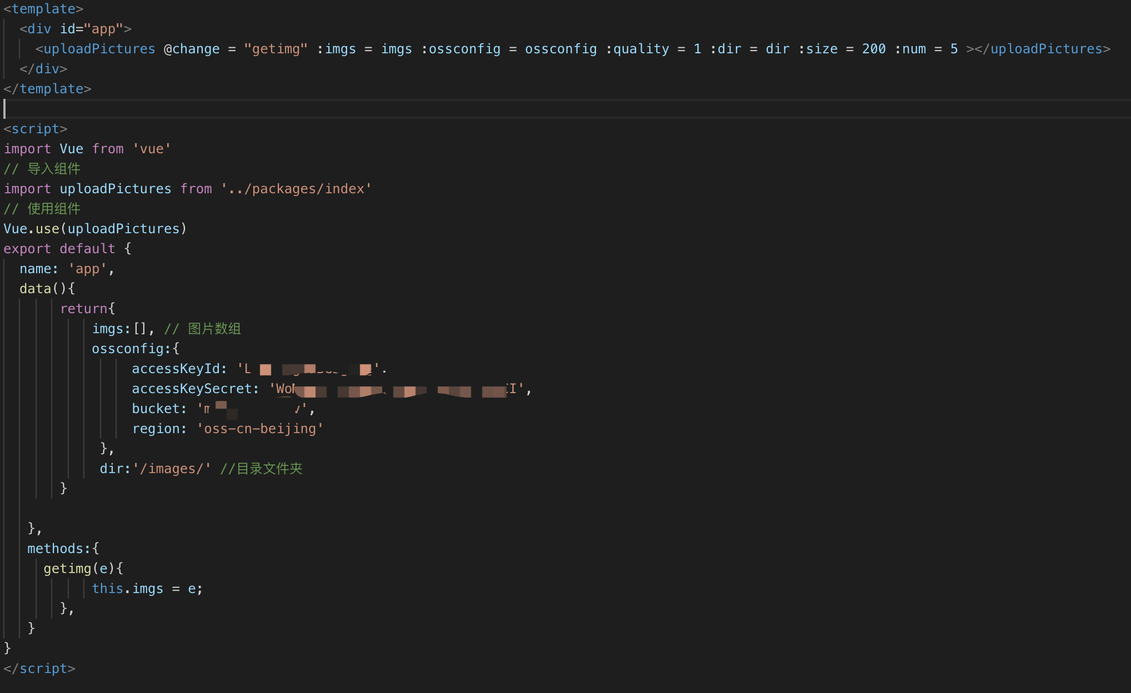Screen dimensions: 1131x693
Task: Click the 'oss-cn-beijing' region string
Action: (x=260, y=429)
